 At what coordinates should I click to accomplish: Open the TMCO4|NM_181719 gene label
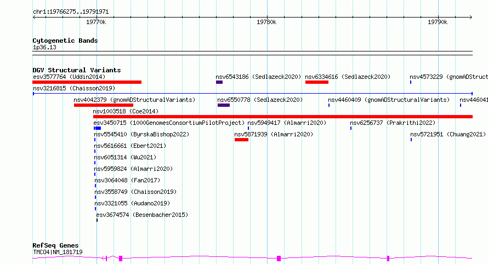[x=58, y=252]
